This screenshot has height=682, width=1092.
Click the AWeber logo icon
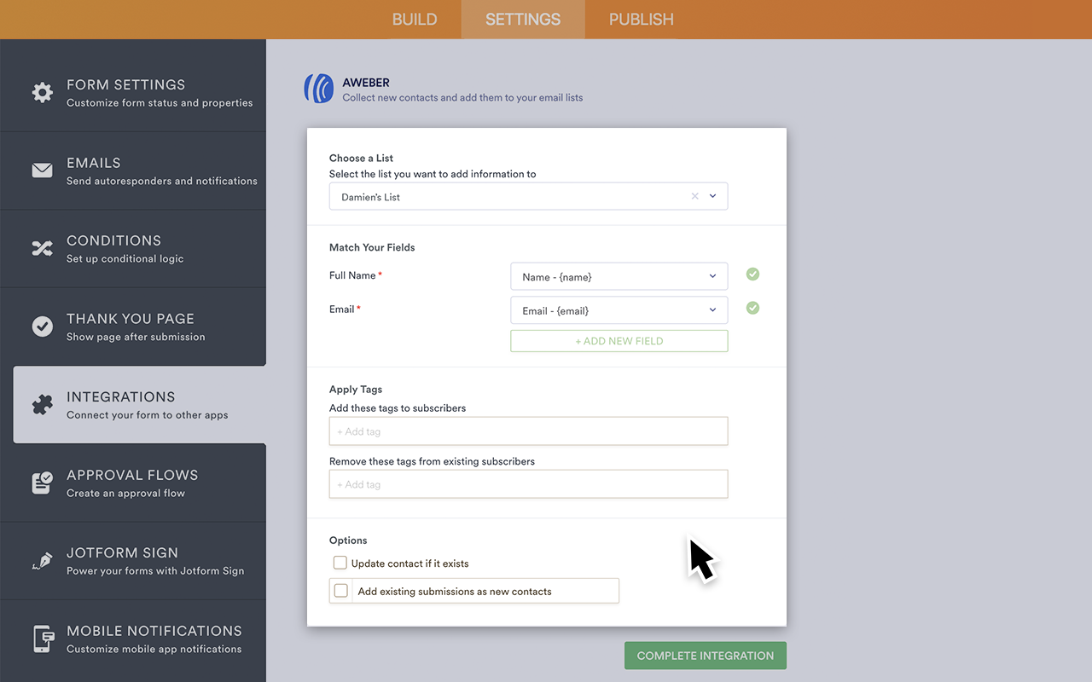pyautogui.click(x=319, y=89)
